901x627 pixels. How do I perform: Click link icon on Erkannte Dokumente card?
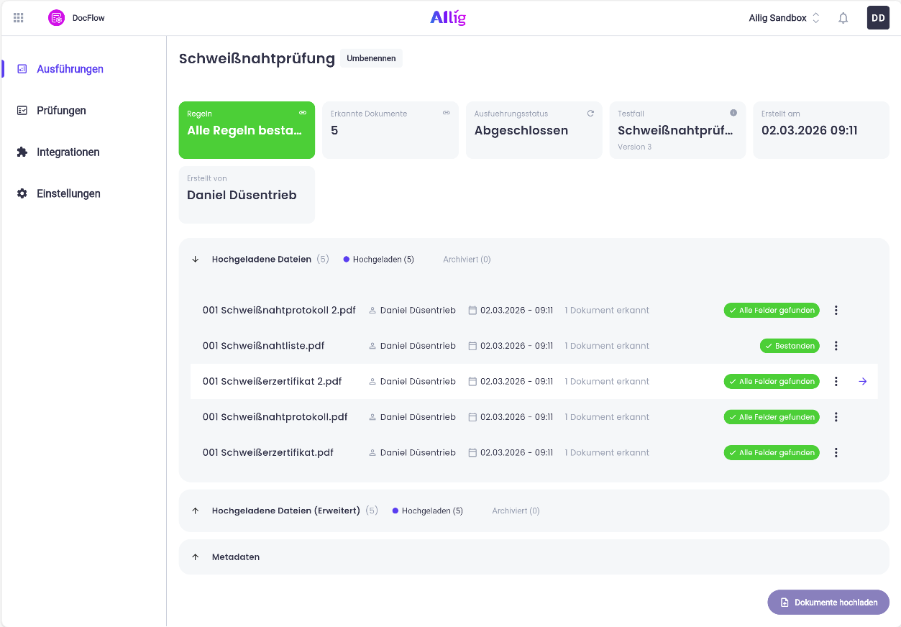(x=447, y=113)
